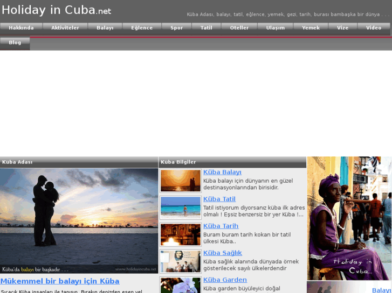The height and width of the screenshot is (293, 392).
Task: Click the sunset couple thumbnail for Küba Balayı
Action: click(x=181, y=181)
